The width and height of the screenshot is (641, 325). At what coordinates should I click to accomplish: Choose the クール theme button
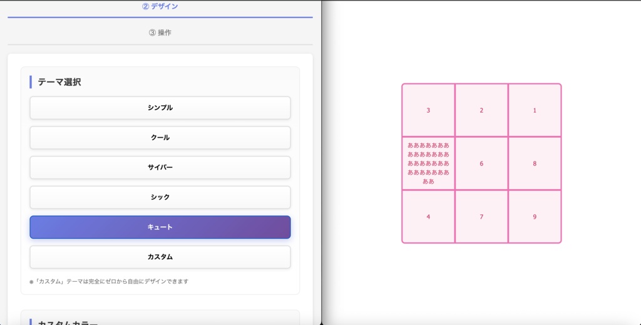tap(160, 138)
